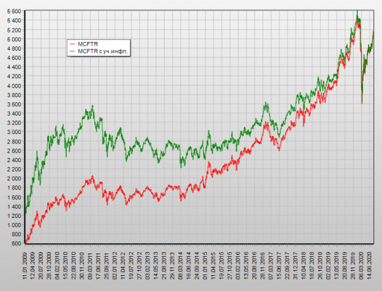This screenshot has width=382, height=291.
Task: Click the 01.01.2015 date label
Action: [x=205, y=267]
